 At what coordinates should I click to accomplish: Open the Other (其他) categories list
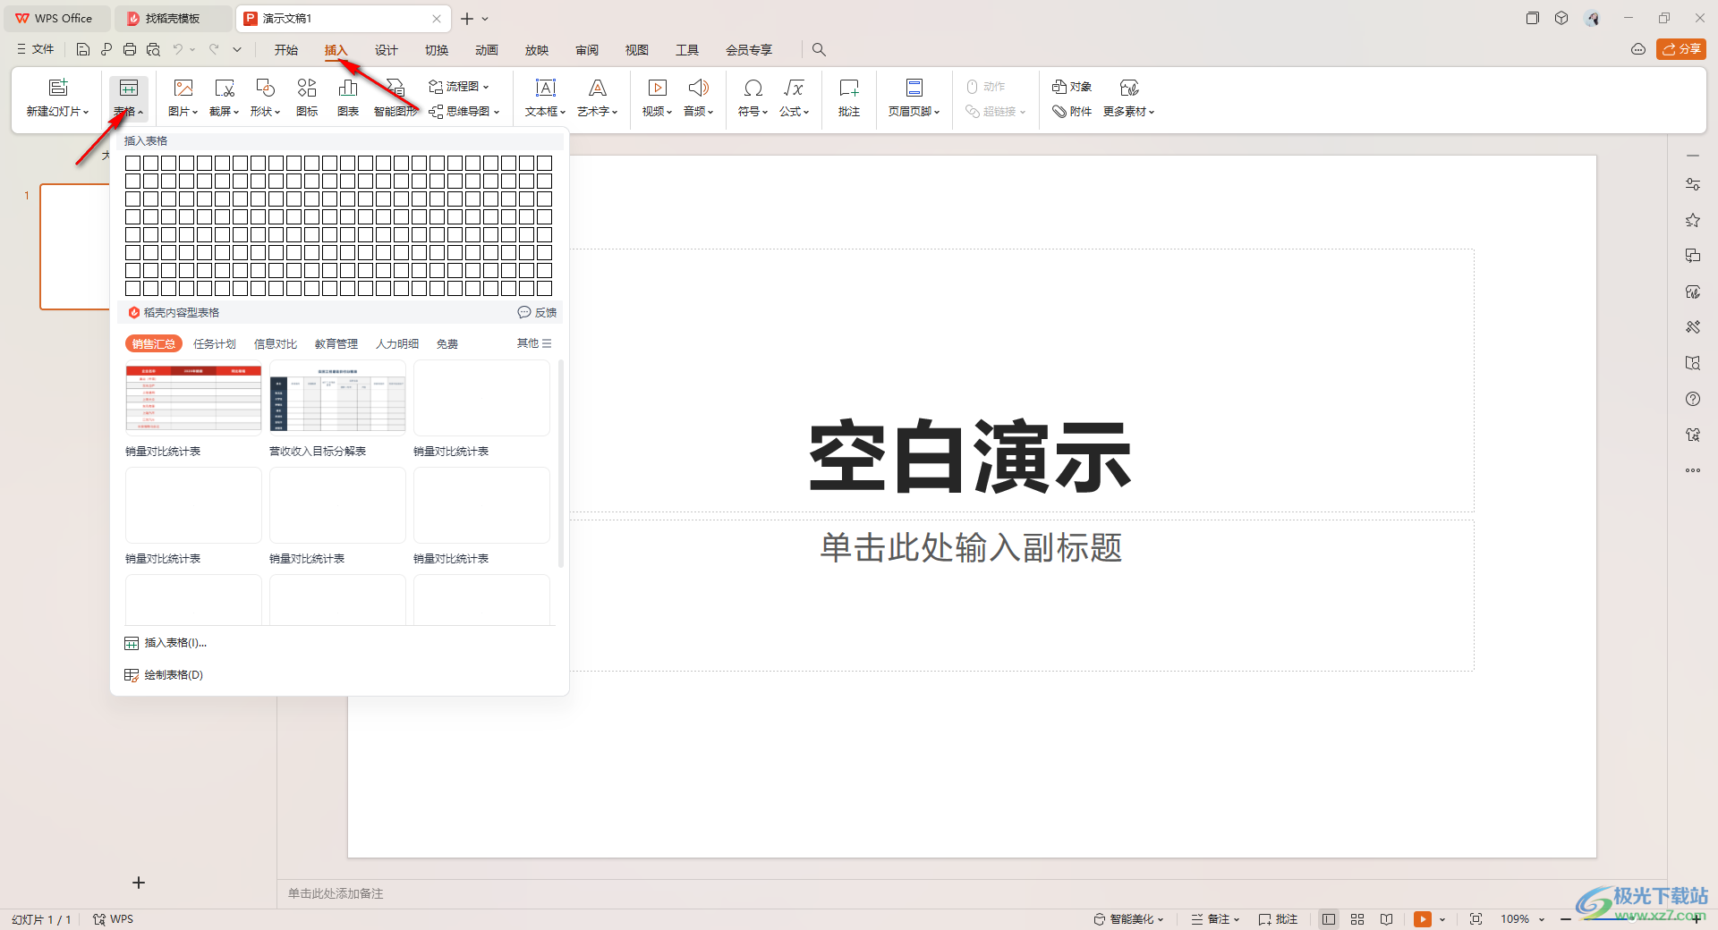534,343
